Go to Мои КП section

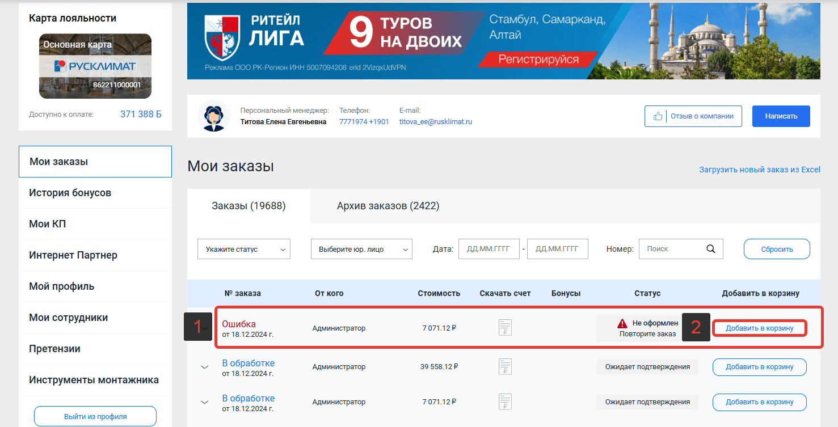pyautogui.click(x=95, y=224)
